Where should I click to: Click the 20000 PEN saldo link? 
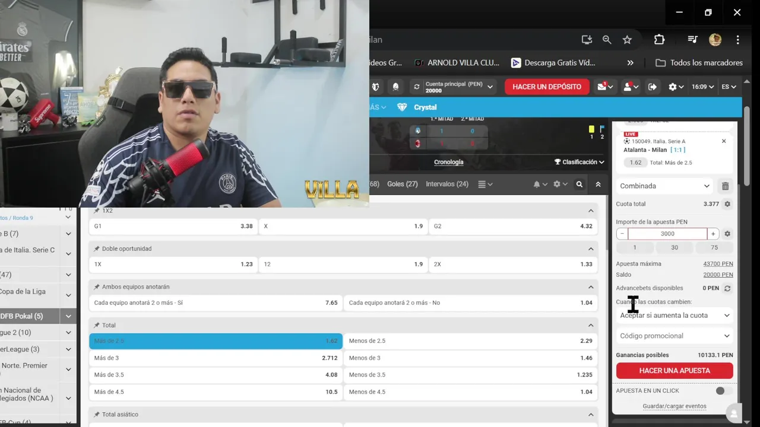click(x=718, y=275)
